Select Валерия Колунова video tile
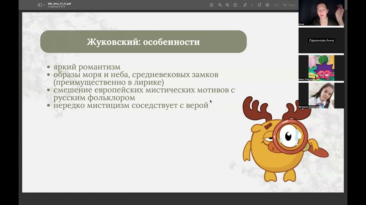This screenshot has height=205, width=366. 321,96
